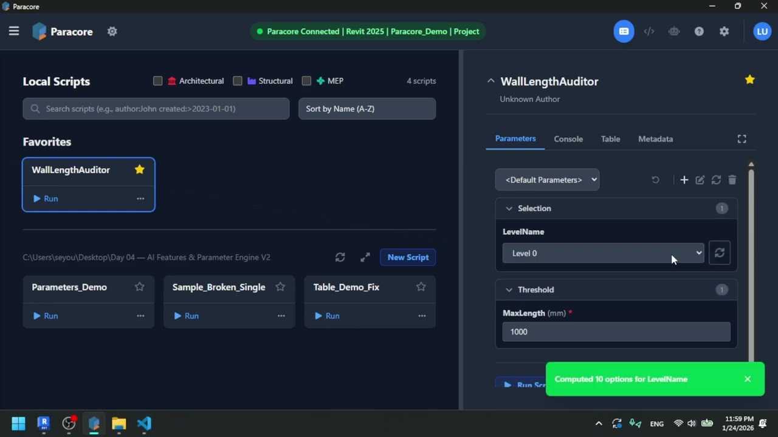Run the Sample_Broken_Single script
The image size is (778, 437).
[x=187, y=316]
